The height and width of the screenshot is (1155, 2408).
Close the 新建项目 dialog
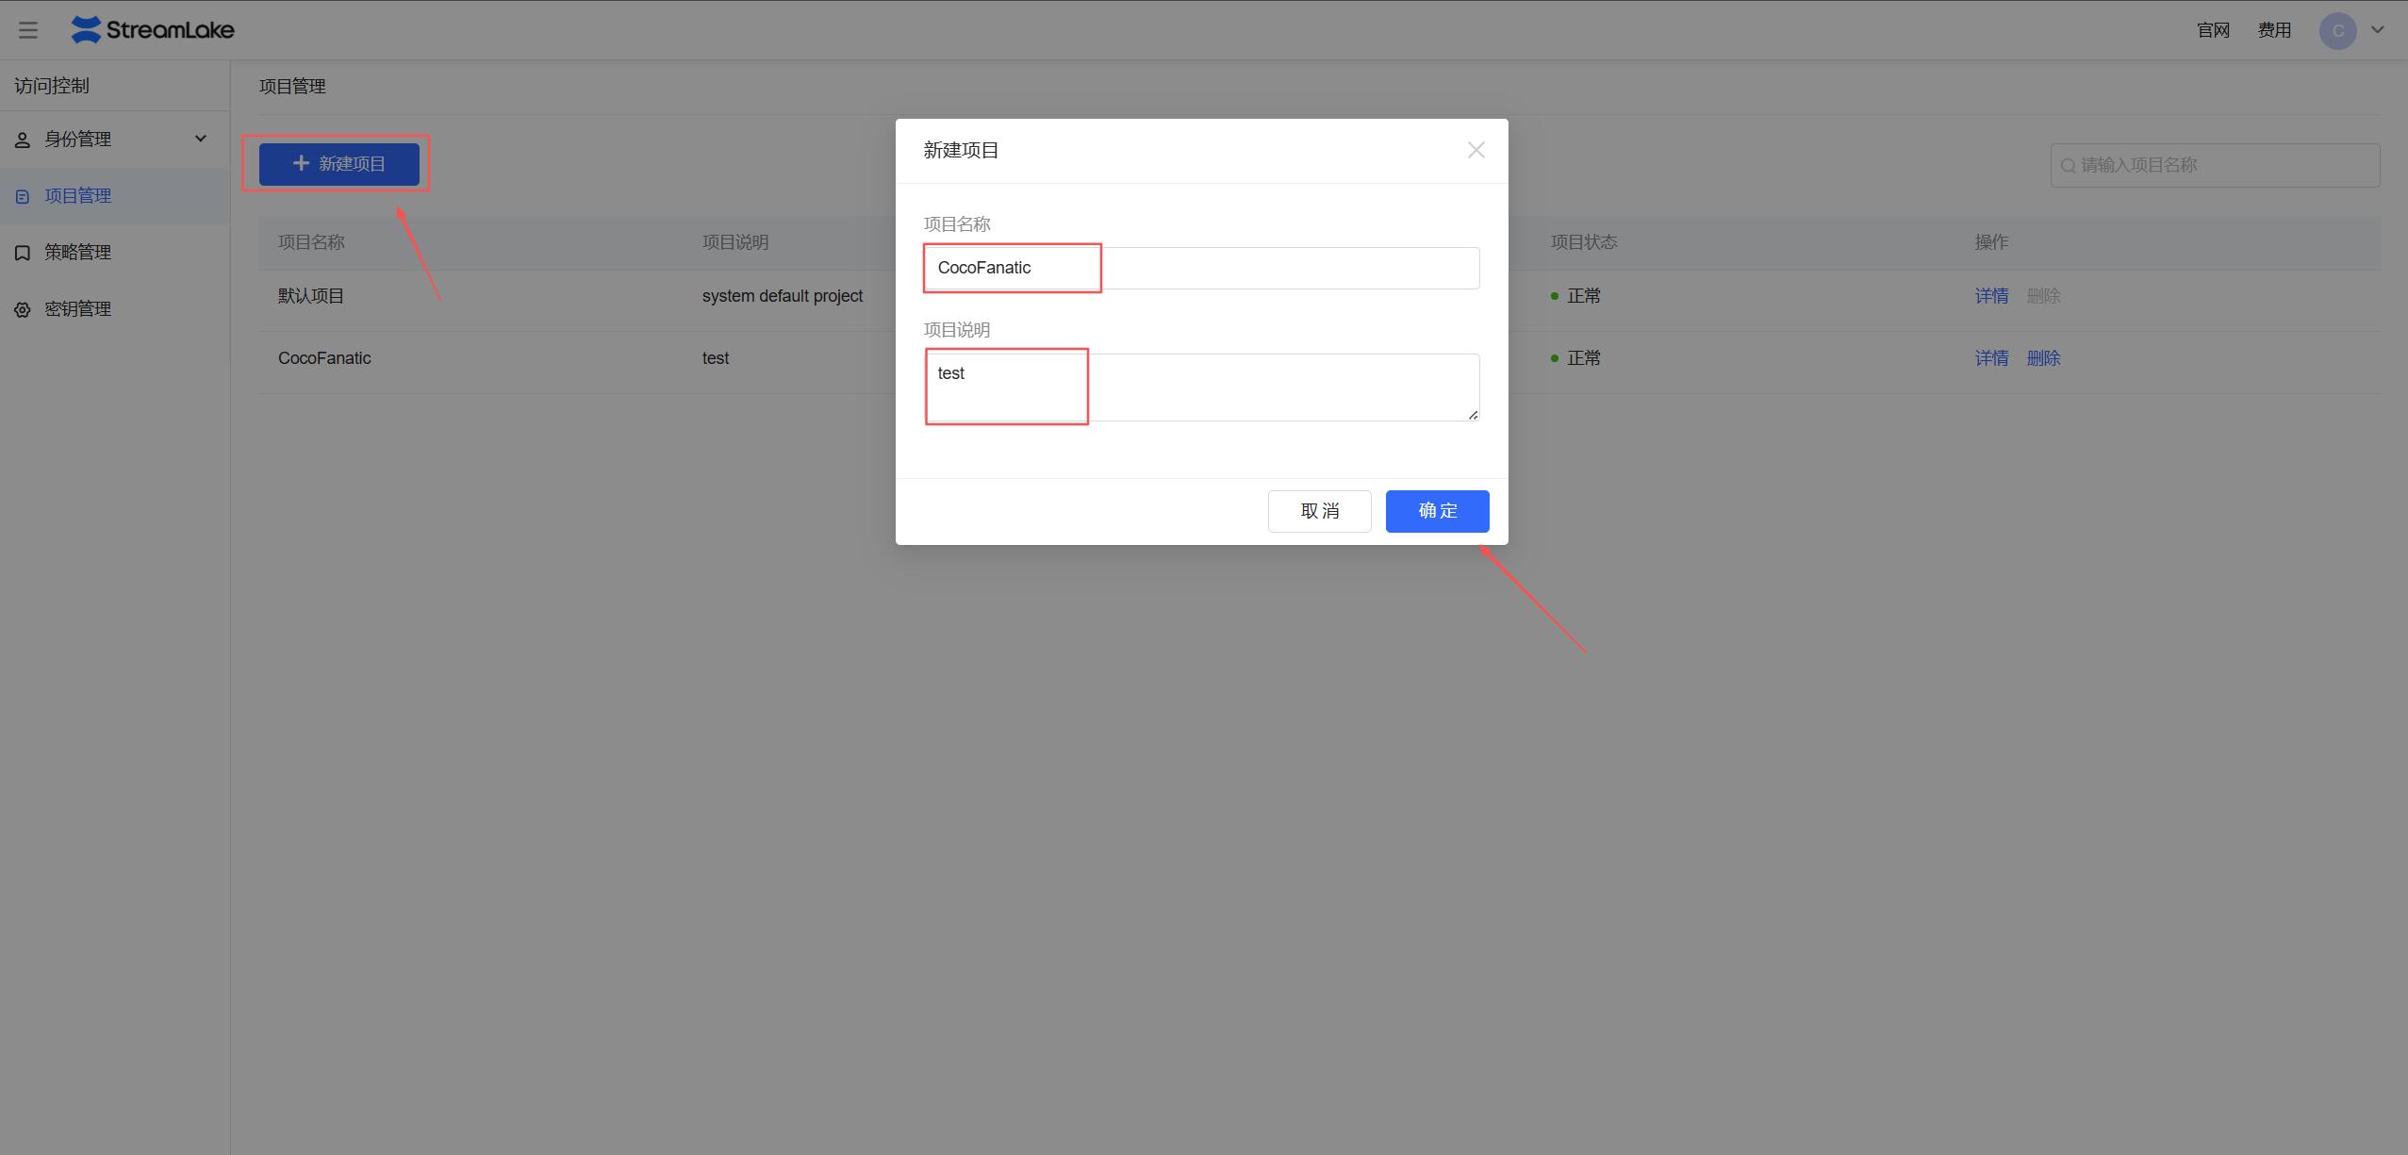(x=1476, y=151)
